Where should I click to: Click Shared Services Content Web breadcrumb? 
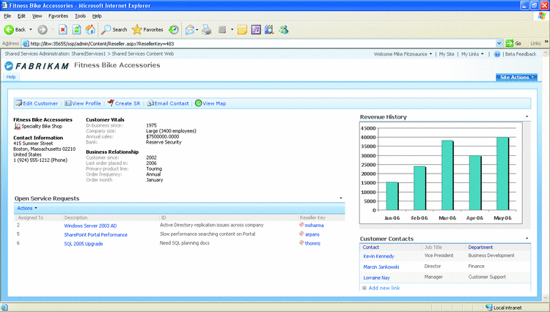142,54
